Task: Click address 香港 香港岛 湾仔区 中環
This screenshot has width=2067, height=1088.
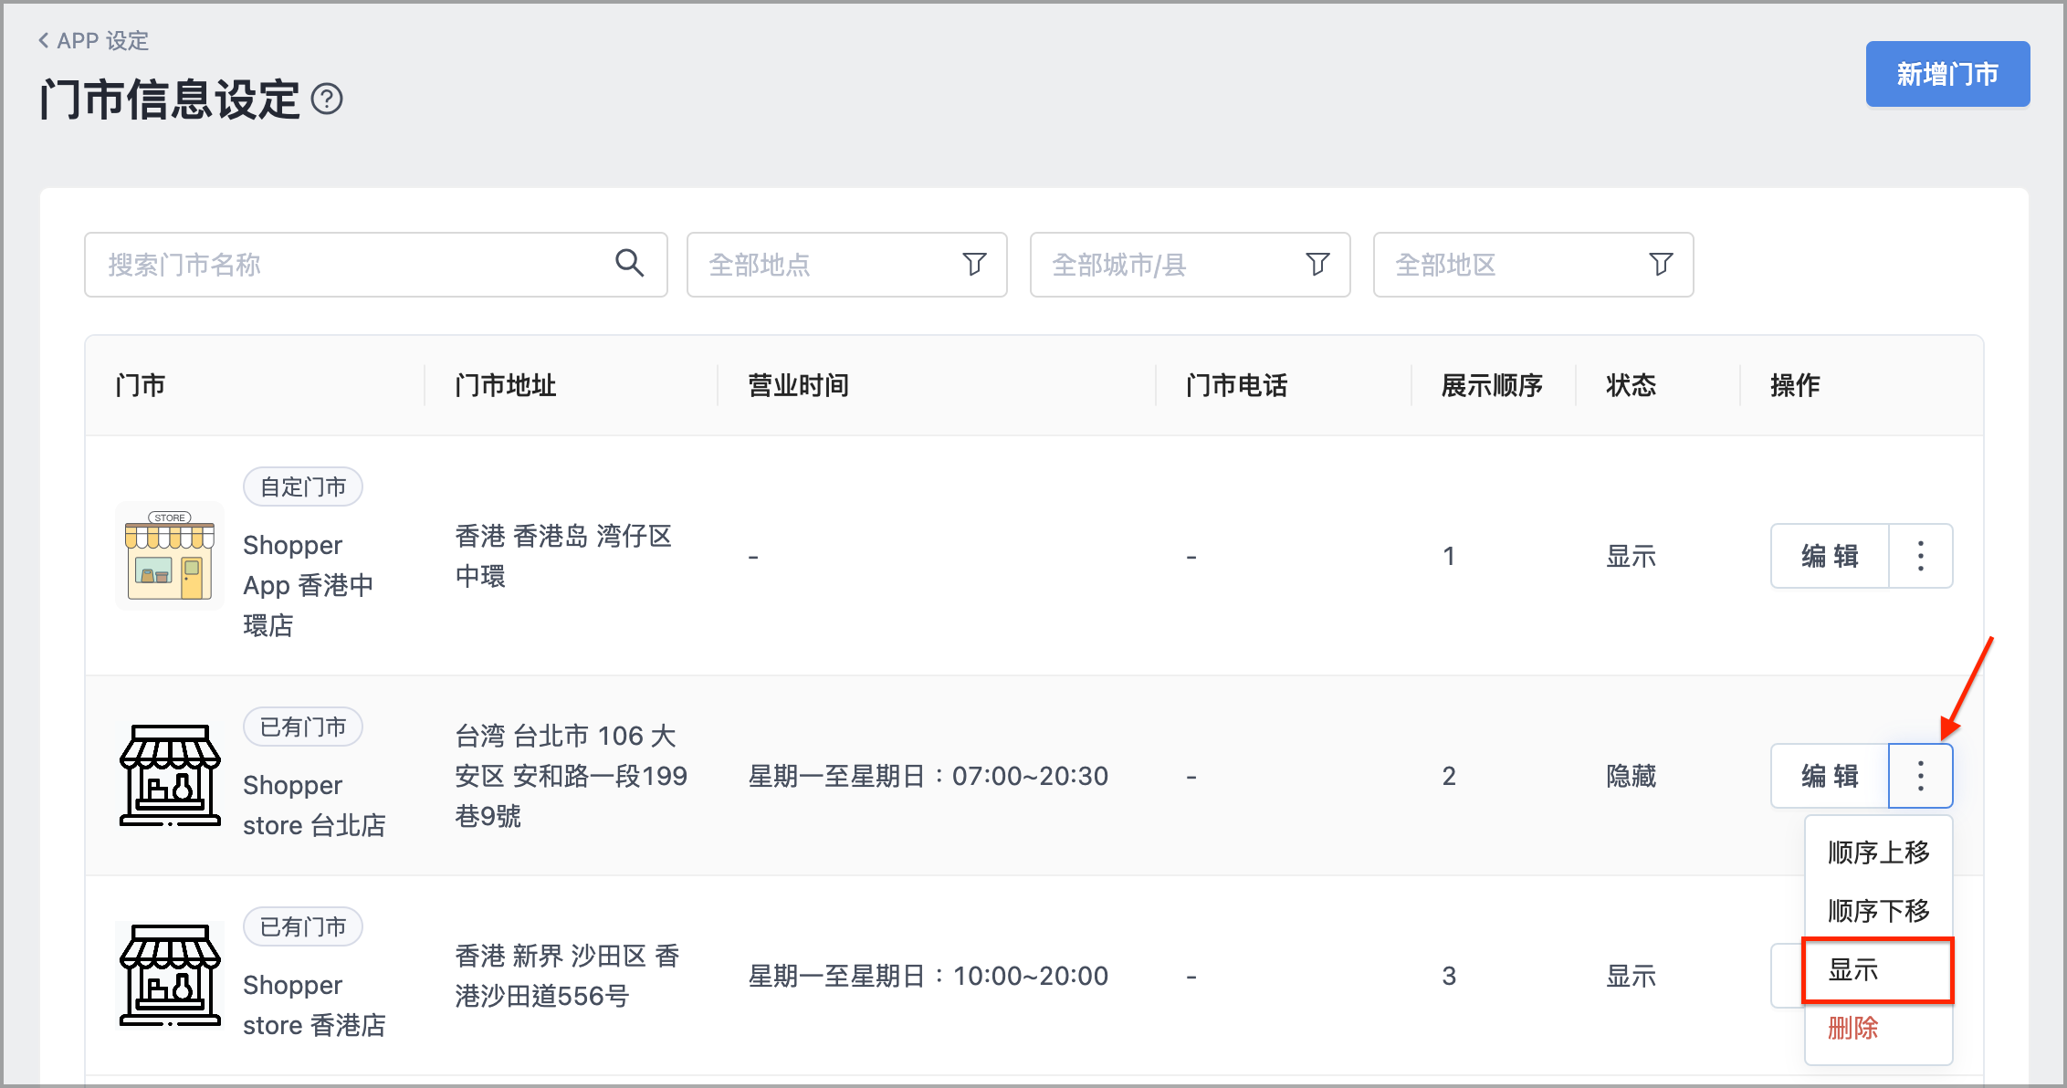Action: 563,556
